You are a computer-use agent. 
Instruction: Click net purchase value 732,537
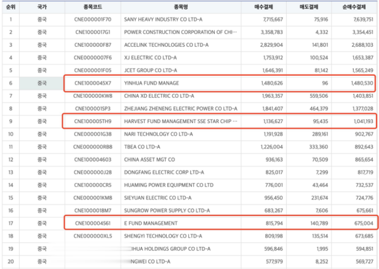point(365,185)
